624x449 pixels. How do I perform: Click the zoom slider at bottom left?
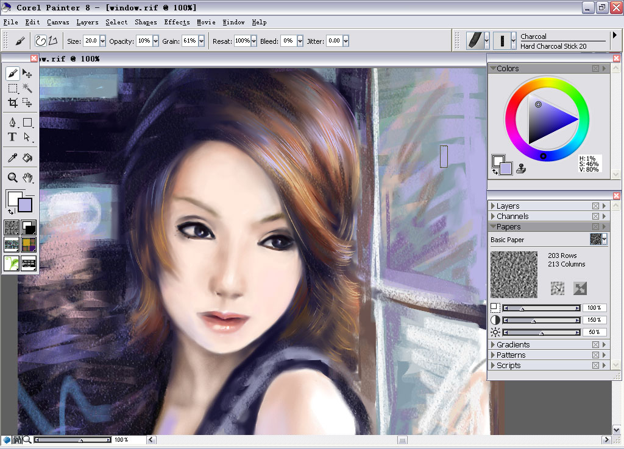click(x=73, y=440)
